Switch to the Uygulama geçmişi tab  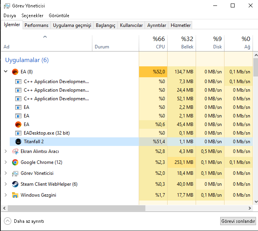point(72,25)
